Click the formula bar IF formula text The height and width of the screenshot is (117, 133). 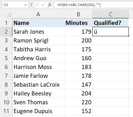coord(79,5)
